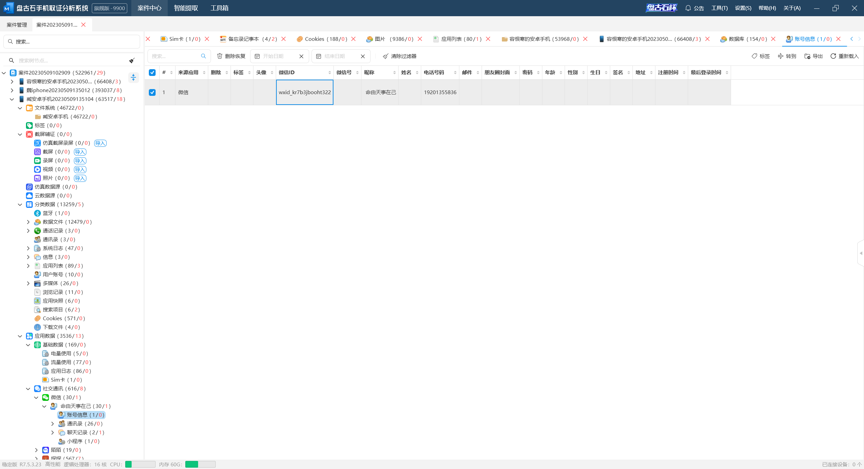864x469 pixels.
Task: Click 导入 button beside 仿真截屏录屏
Action: click(x=100, y=143)
